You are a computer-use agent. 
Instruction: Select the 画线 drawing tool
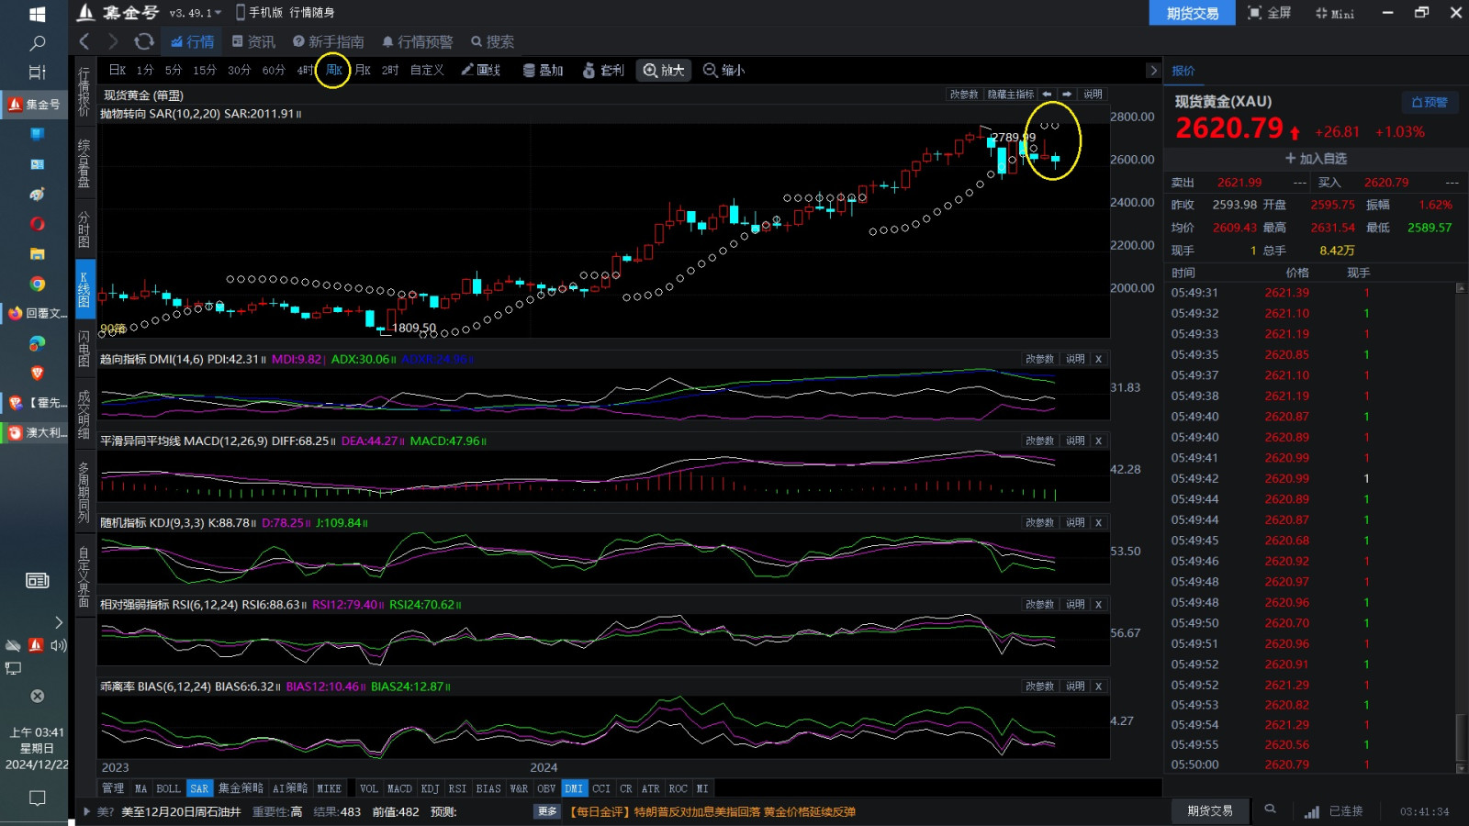tap(480, 71)
